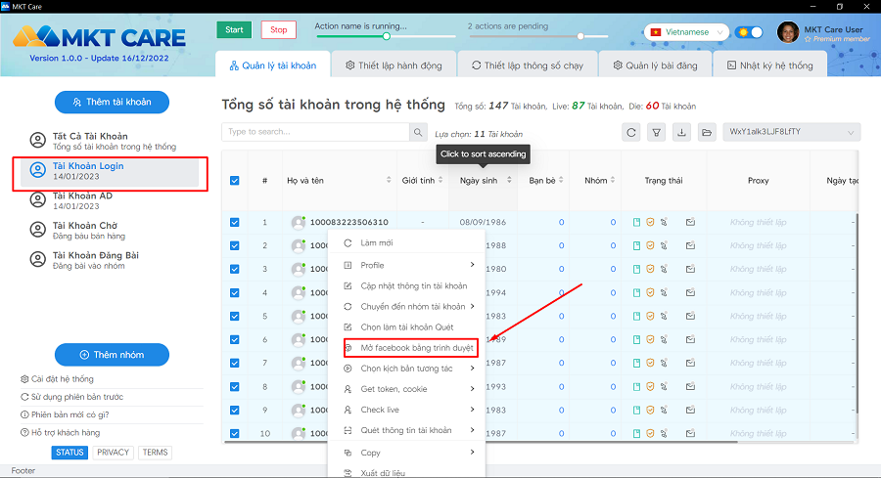Toggle the select-all checkbox in table header

pyautogui.click(x=235, y=181)
